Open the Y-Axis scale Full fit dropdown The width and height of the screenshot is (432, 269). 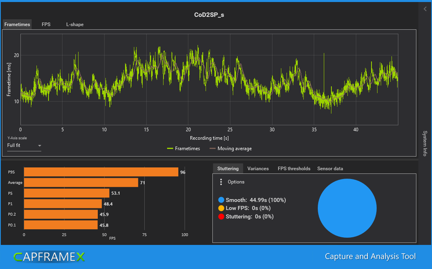tap(24, 145)
